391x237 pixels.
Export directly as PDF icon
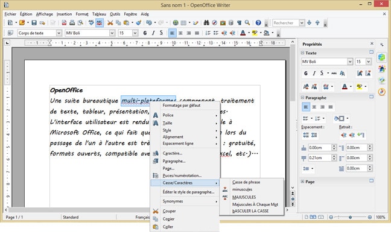(64, 23)
